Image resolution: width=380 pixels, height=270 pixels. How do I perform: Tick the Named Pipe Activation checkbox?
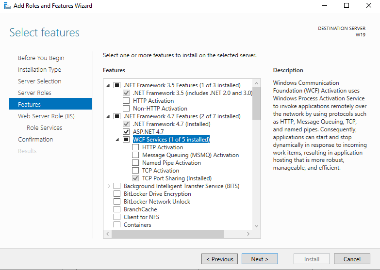(135, 163)
